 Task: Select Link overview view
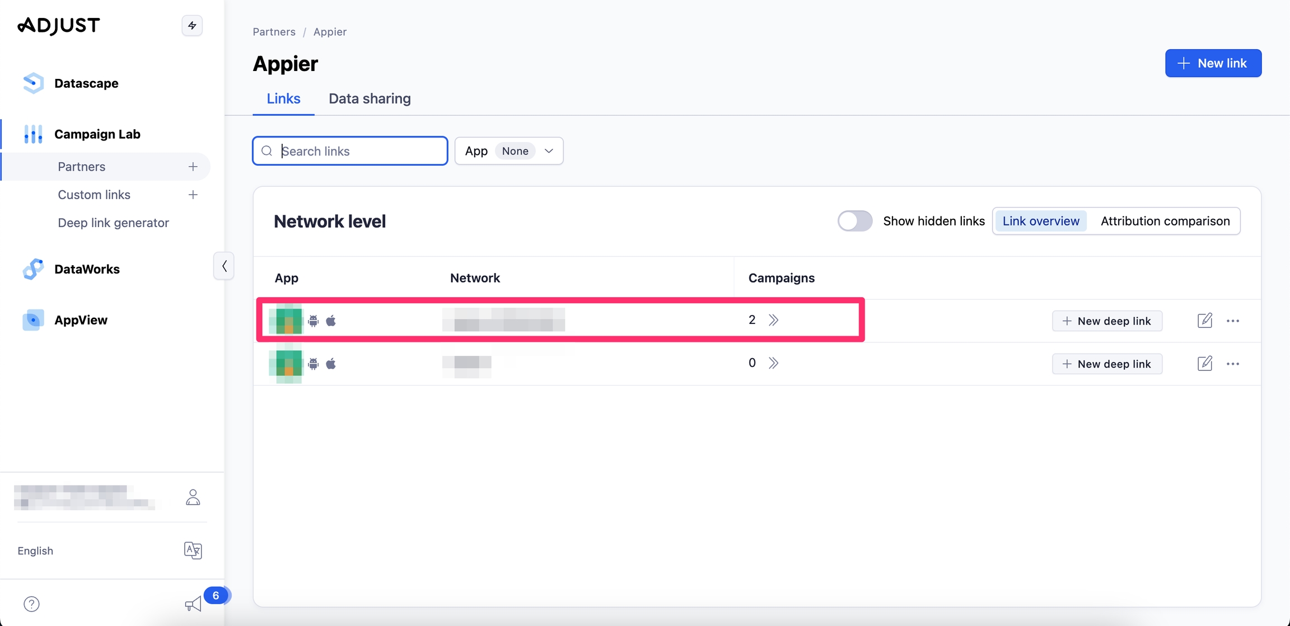click(x=1040, y=221)
